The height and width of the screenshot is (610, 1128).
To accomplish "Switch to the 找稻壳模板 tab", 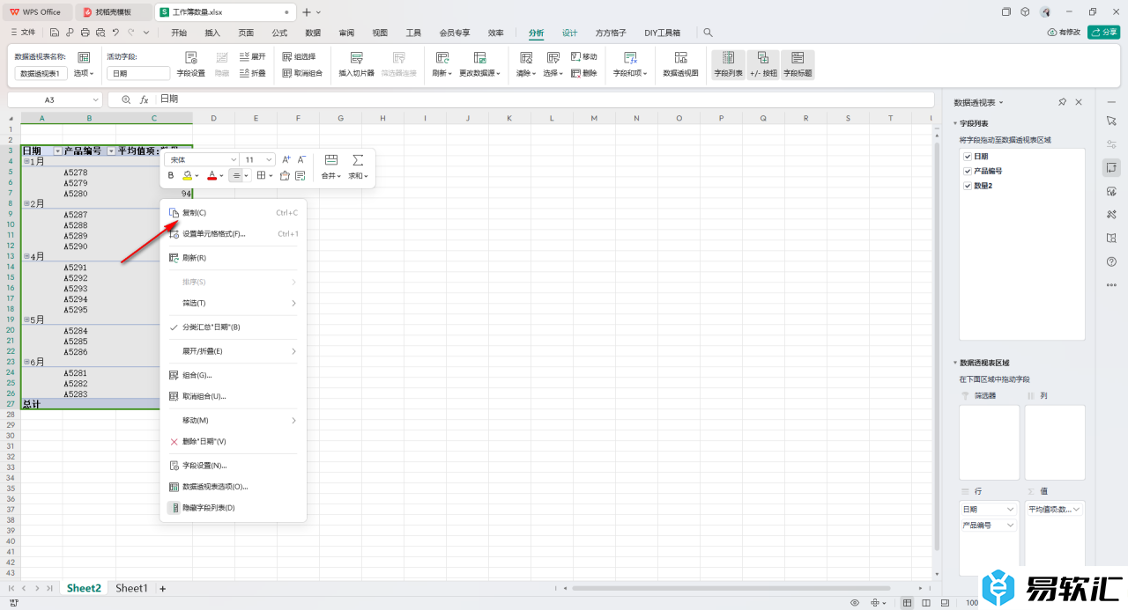I will tap(113, 12).
